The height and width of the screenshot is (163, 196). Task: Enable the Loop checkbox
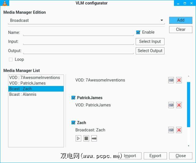11,60
